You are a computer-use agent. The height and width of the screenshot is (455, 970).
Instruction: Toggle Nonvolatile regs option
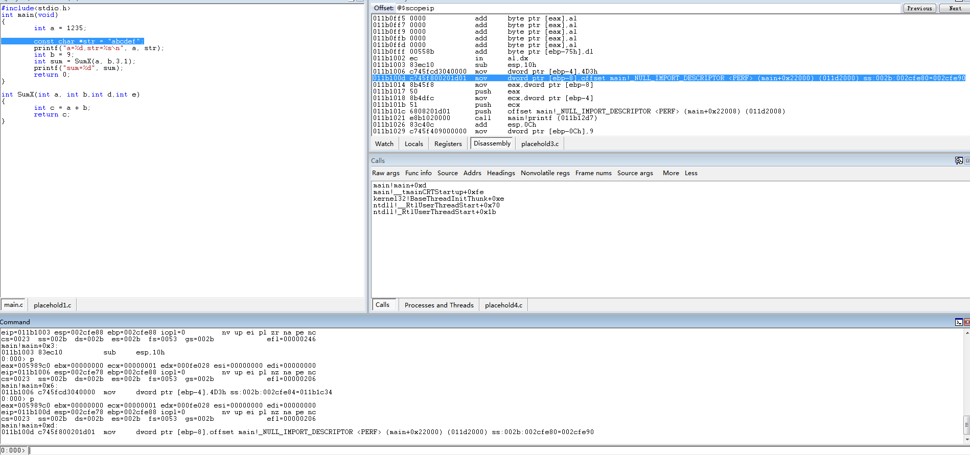coord(545,173)
